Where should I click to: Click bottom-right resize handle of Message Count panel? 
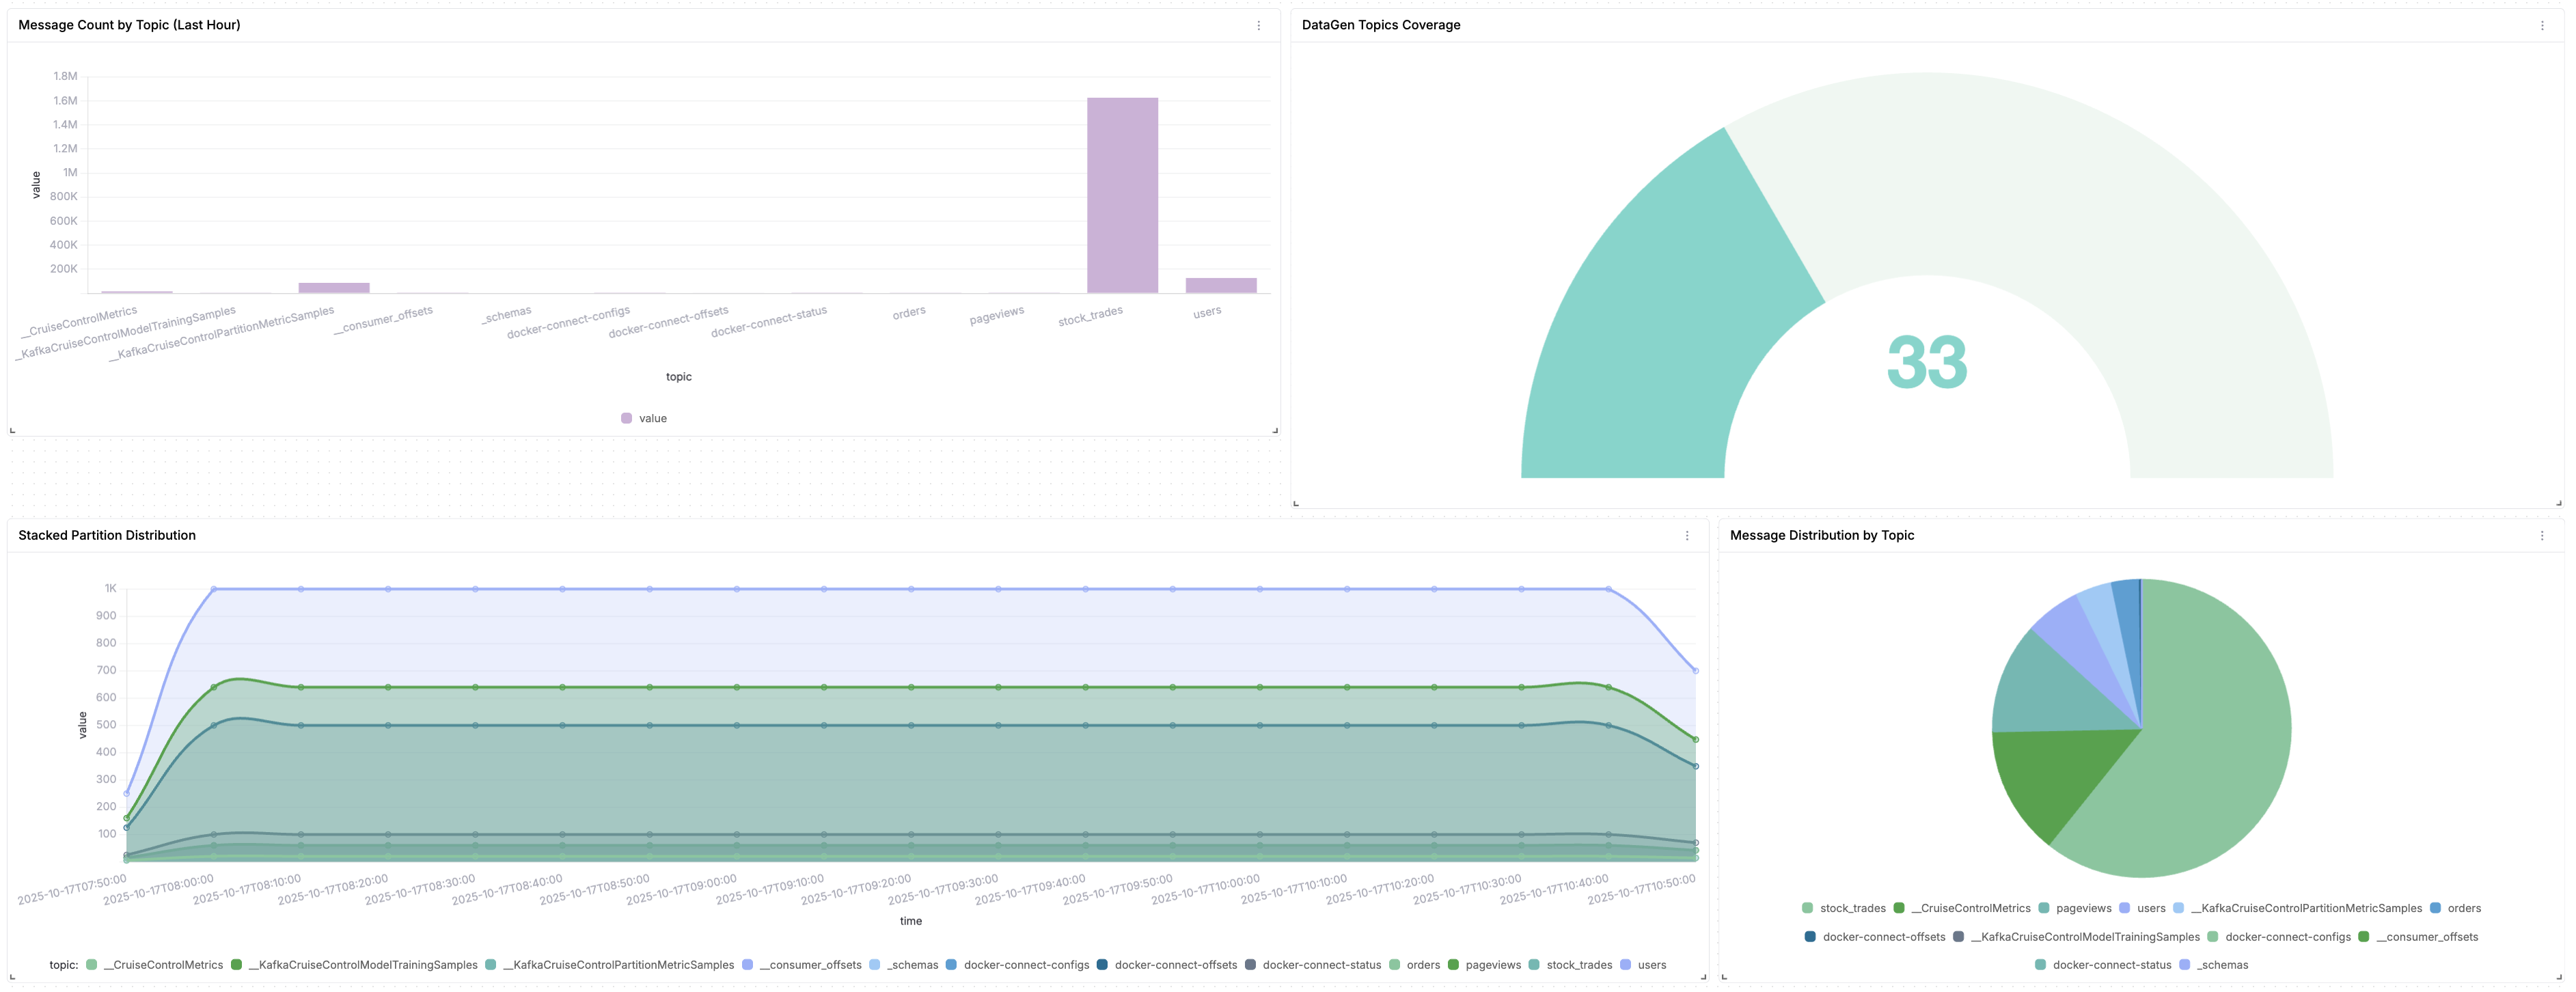pyautogui.click(x=1275, y=430)
